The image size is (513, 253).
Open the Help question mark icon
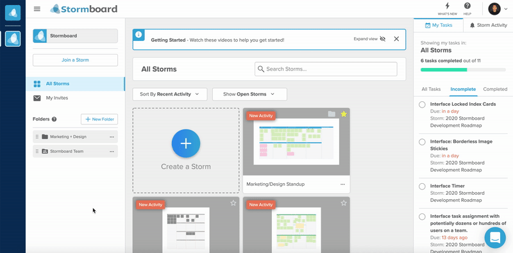click(467, 6)
